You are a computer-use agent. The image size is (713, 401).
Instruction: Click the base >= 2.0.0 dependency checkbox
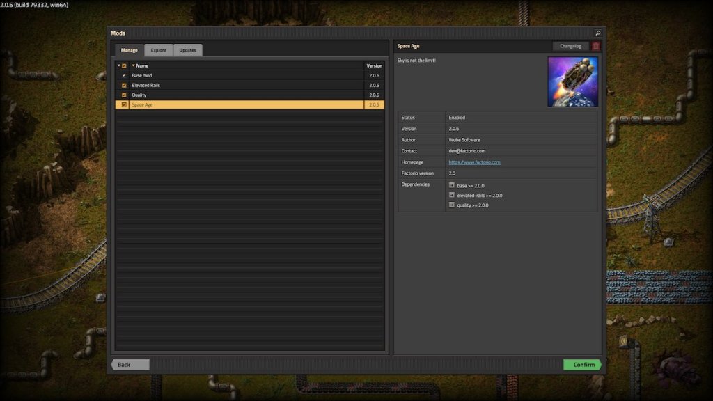point(452,185)
